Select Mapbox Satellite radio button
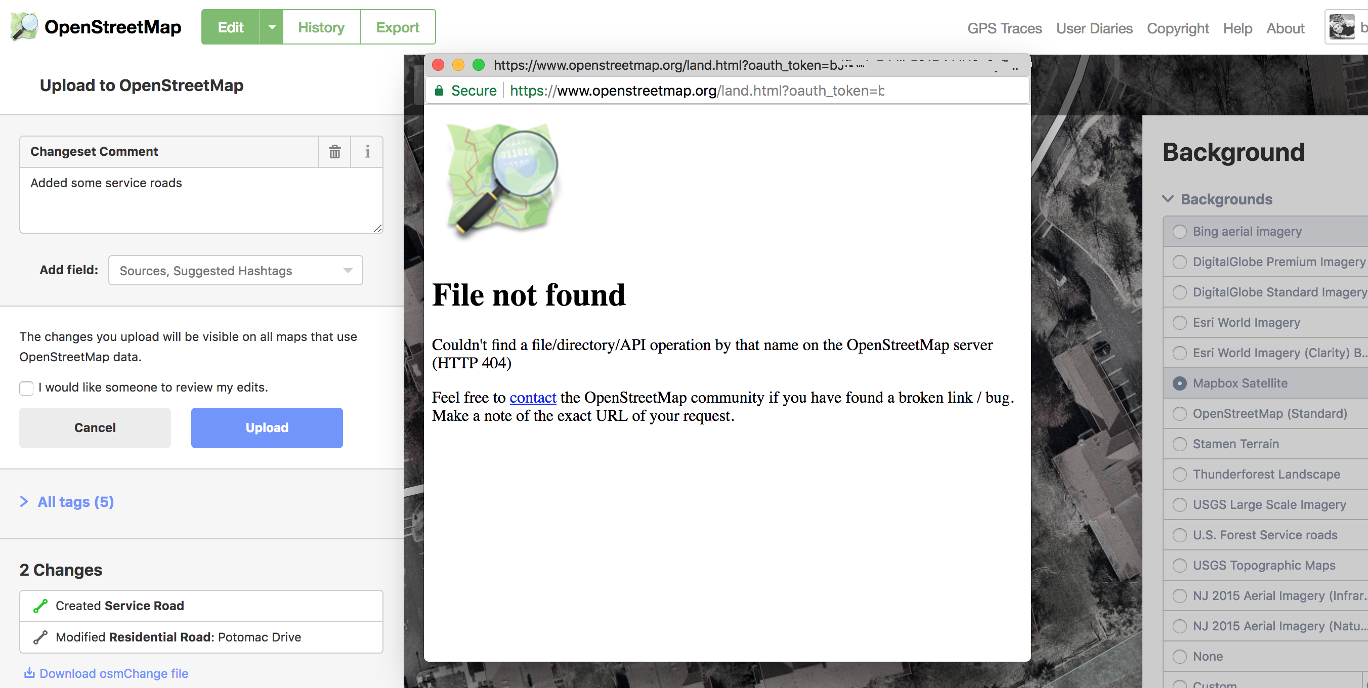 pos(1179,383)
